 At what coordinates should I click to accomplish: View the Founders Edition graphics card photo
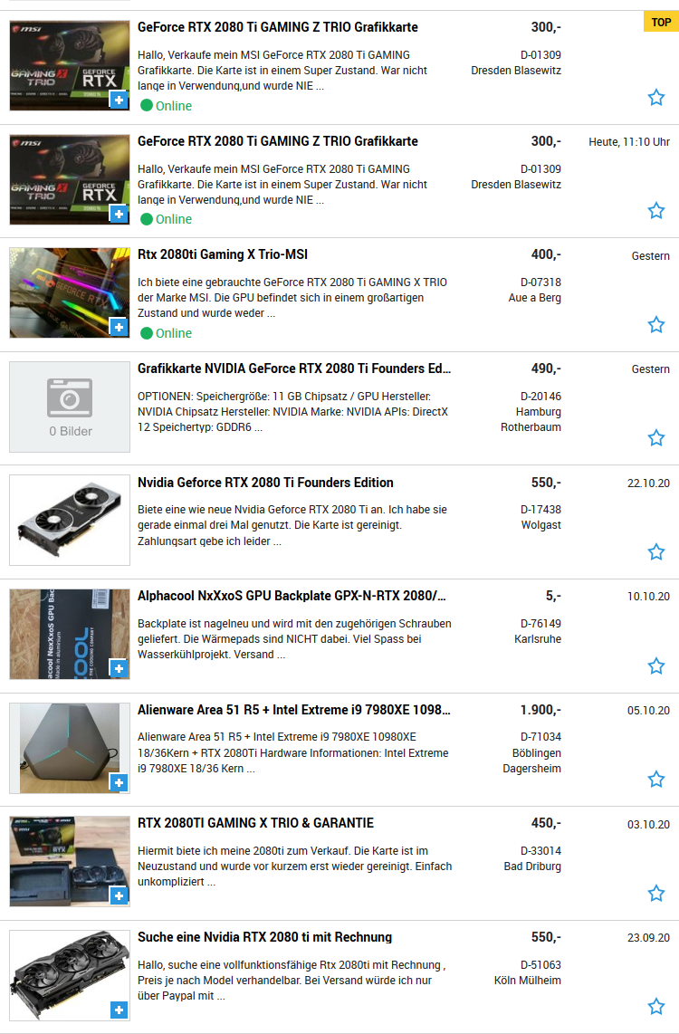coord(70,521)
